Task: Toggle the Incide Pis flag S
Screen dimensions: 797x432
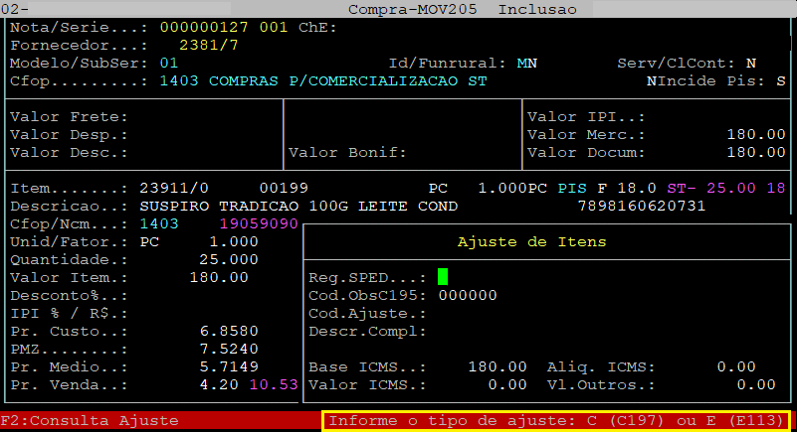Action: point(780,80)
